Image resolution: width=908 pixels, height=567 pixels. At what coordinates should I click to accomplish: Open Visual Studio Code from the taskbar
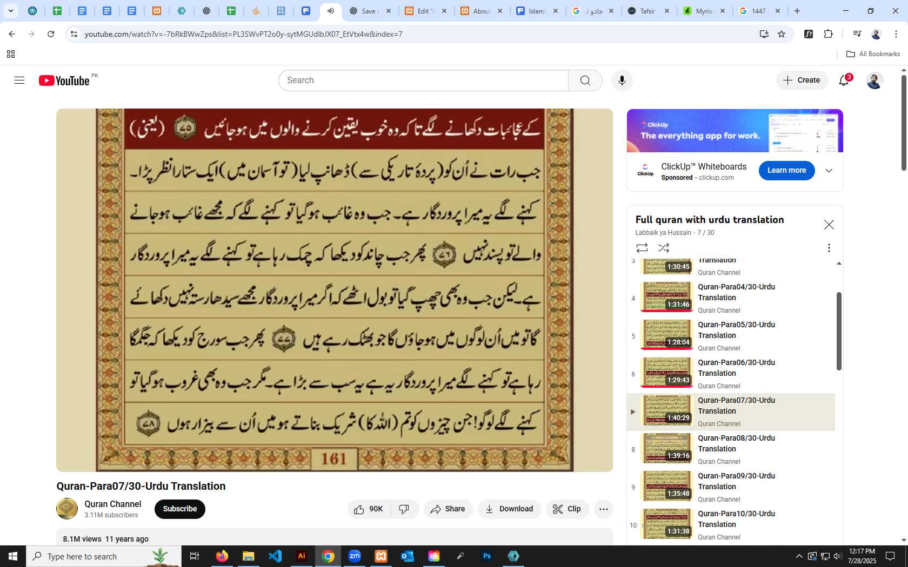pyautogui.click(x=275, y=556)
